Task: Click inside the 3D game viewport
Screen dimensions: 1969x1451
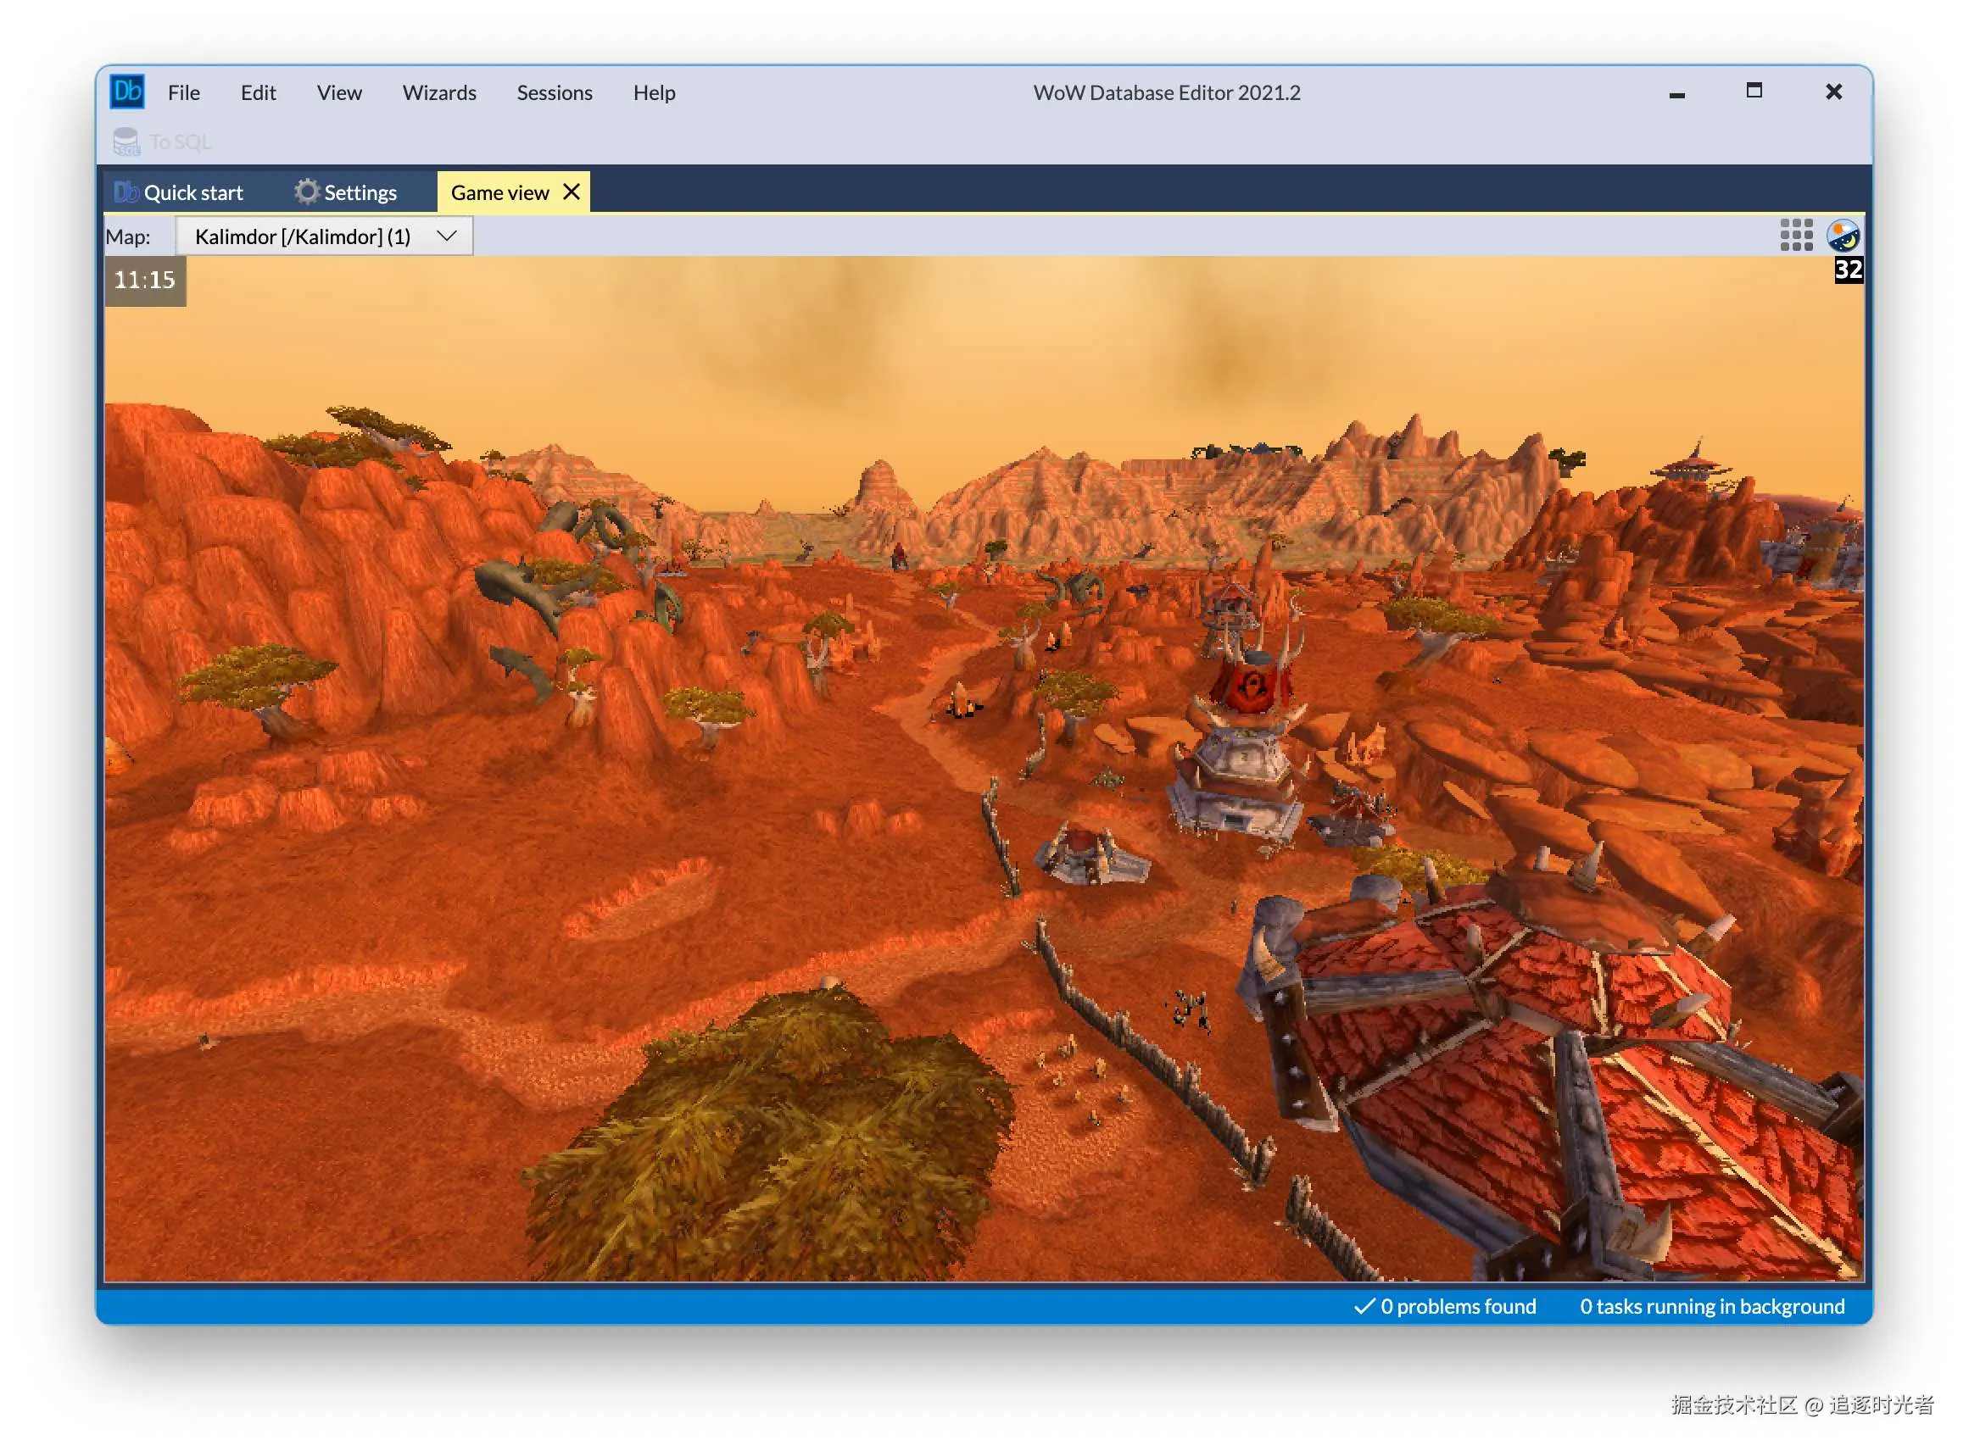Action: coord(984,769)
